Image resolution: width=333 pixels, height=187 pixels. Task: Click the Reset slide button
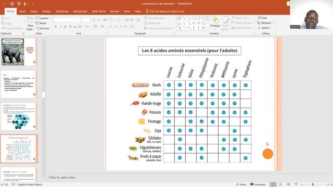pyautogui.click(x=42, y=23)
